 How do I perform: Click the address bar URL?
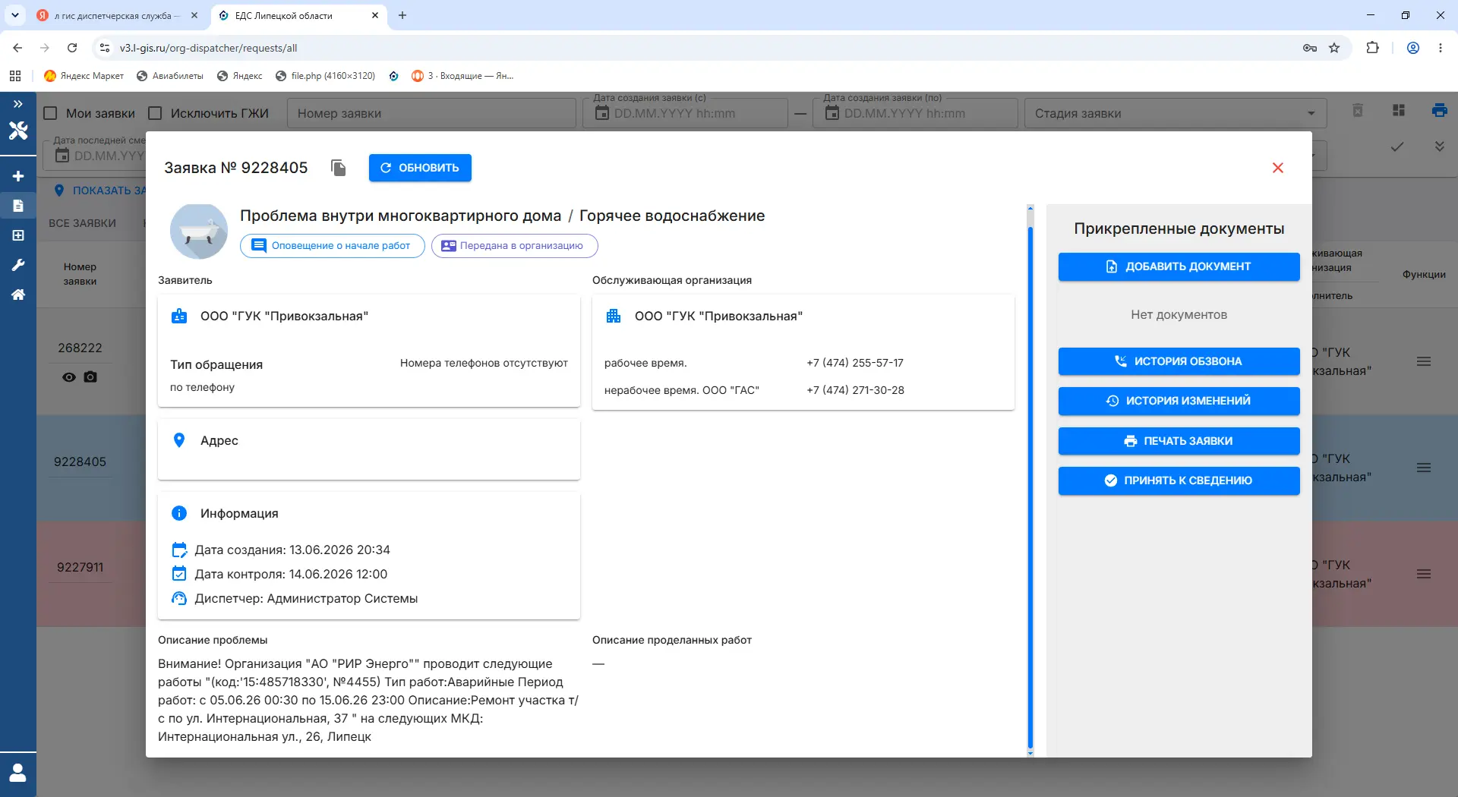click(208, 48)
